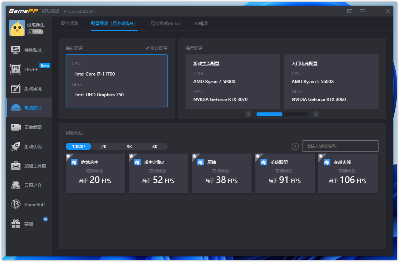Image resolution: width=399 pixels, height=262 pixels.
Task: Click the Intel Core i7-11700 CPU text
Action: pos(95,74)
